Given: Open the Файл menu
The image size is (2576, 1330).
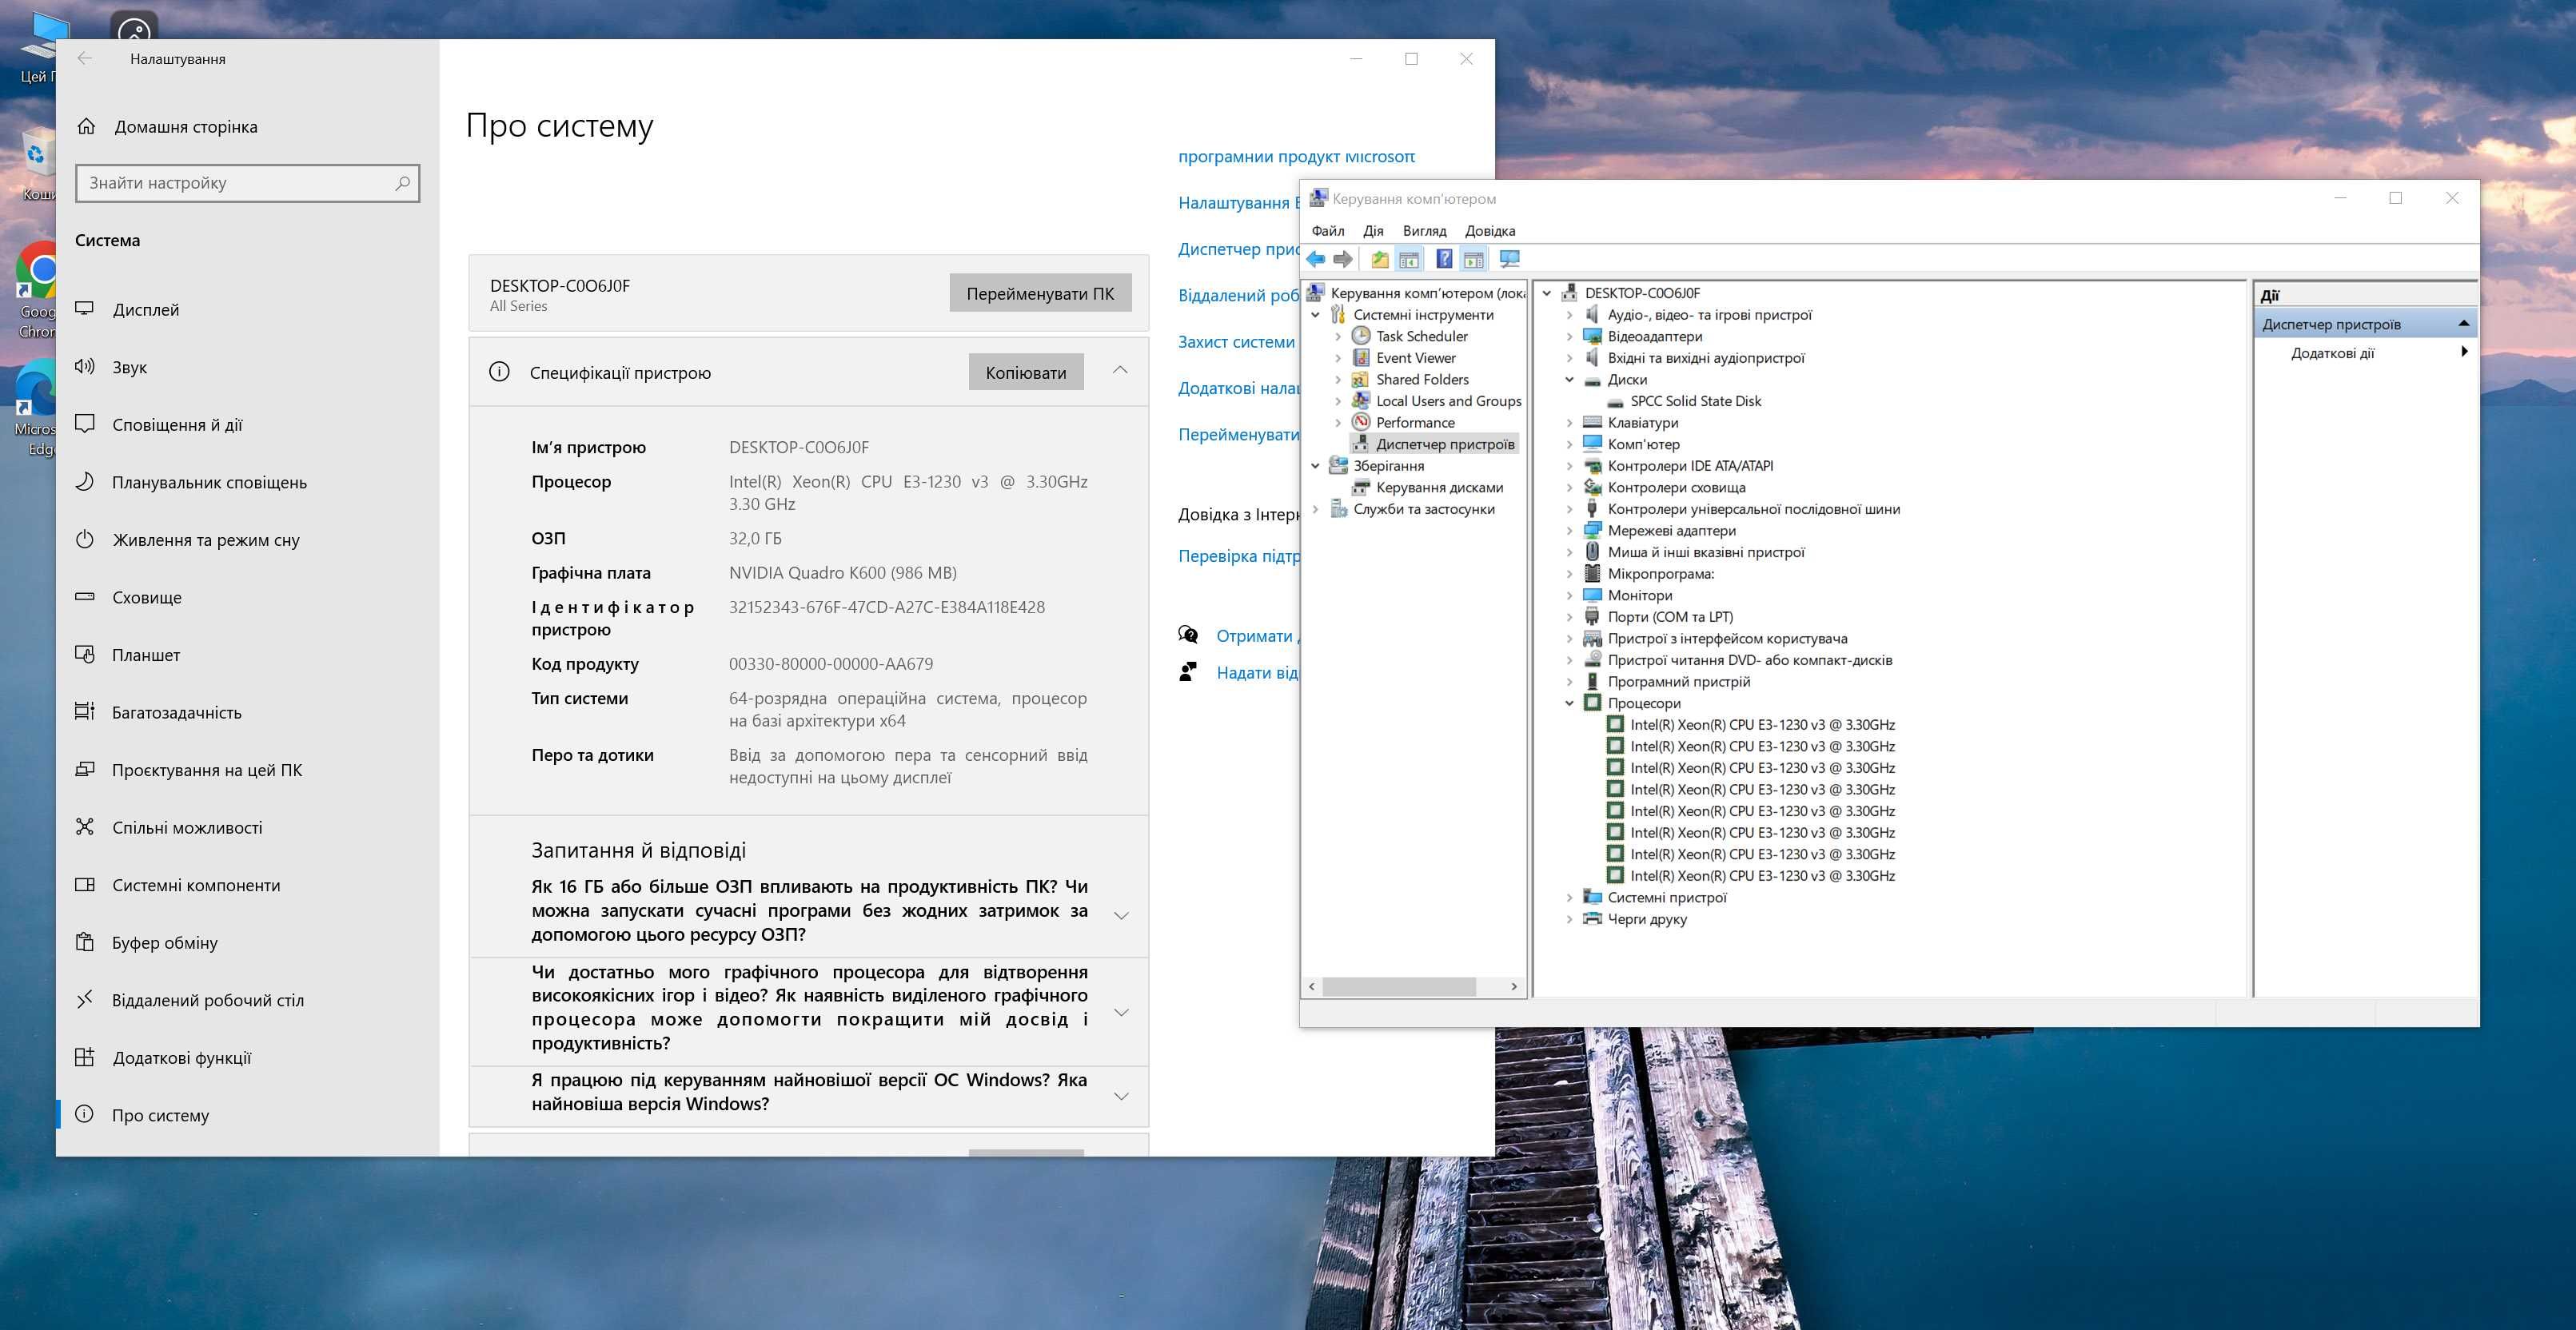Looking at the screenshot, I should pyautogui.click(x=1328, y=231).
